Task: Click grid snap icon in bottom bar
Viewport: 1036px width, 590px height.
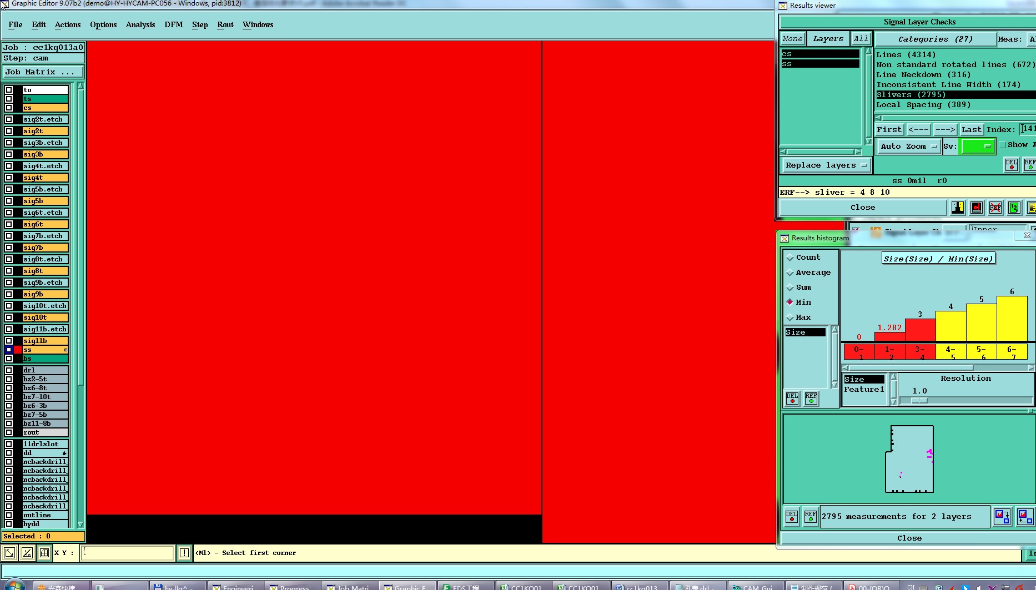Action: pos(44,553)
